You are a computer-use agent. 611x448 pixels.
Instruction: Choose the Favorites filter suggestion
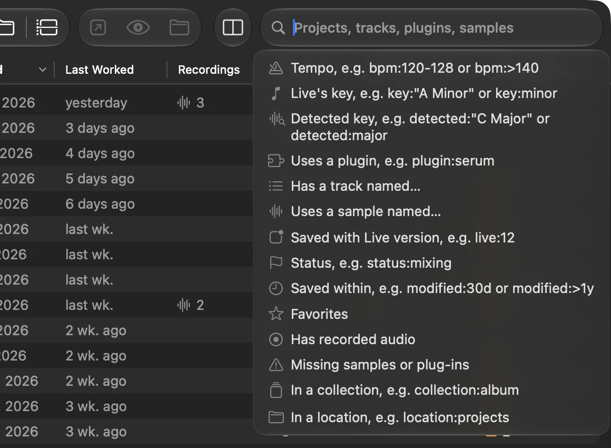point(431,314)
